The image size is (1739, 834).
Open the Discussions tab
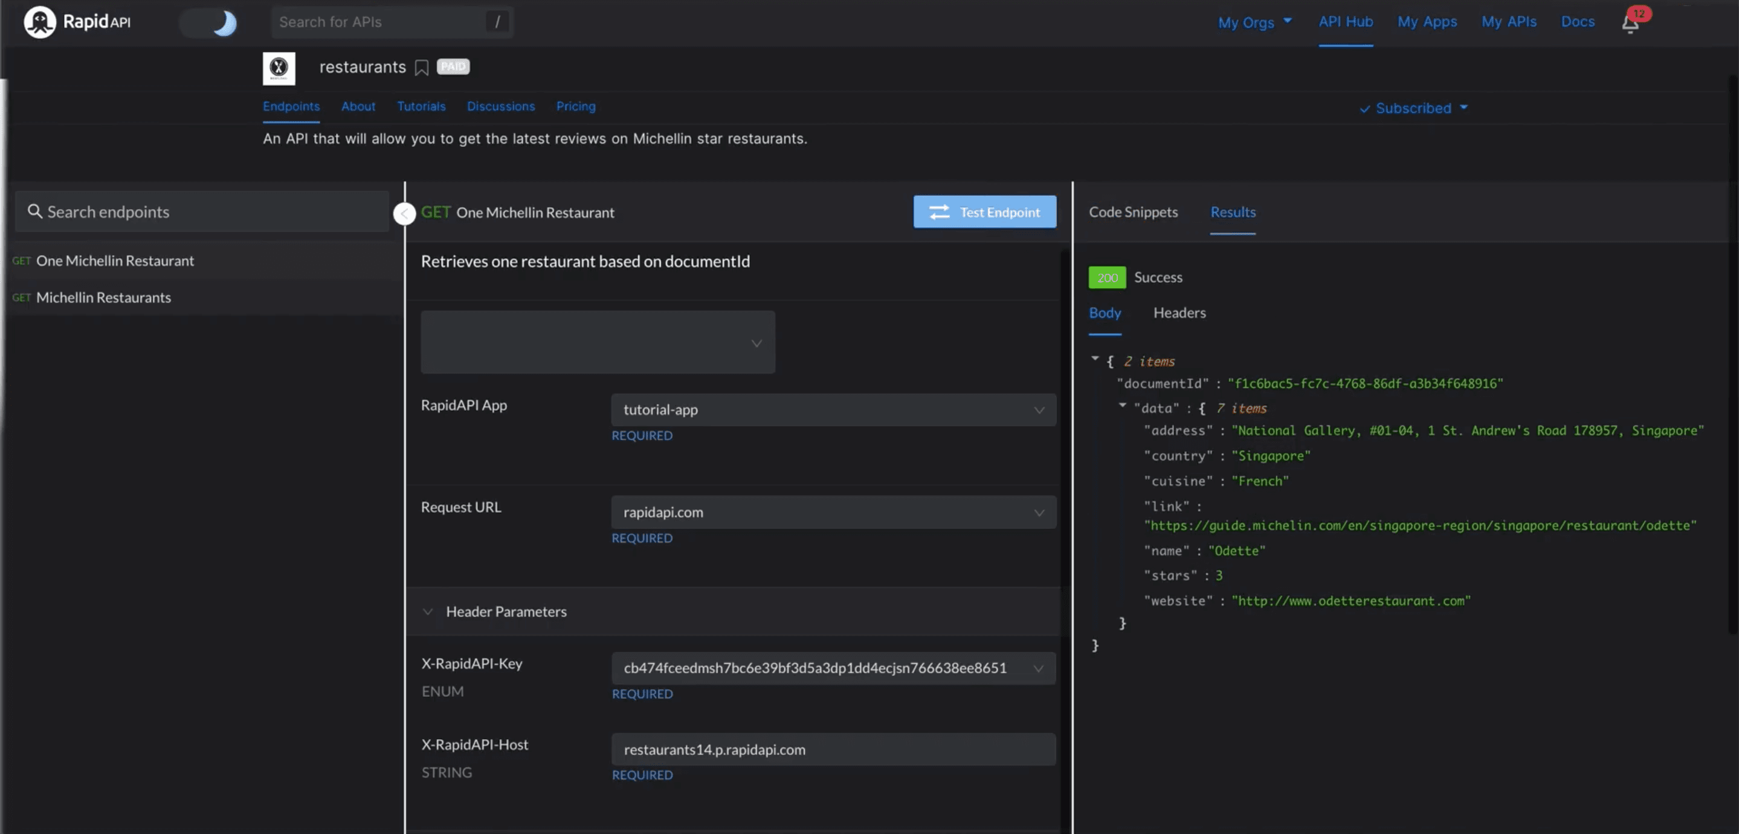[500, 106]
